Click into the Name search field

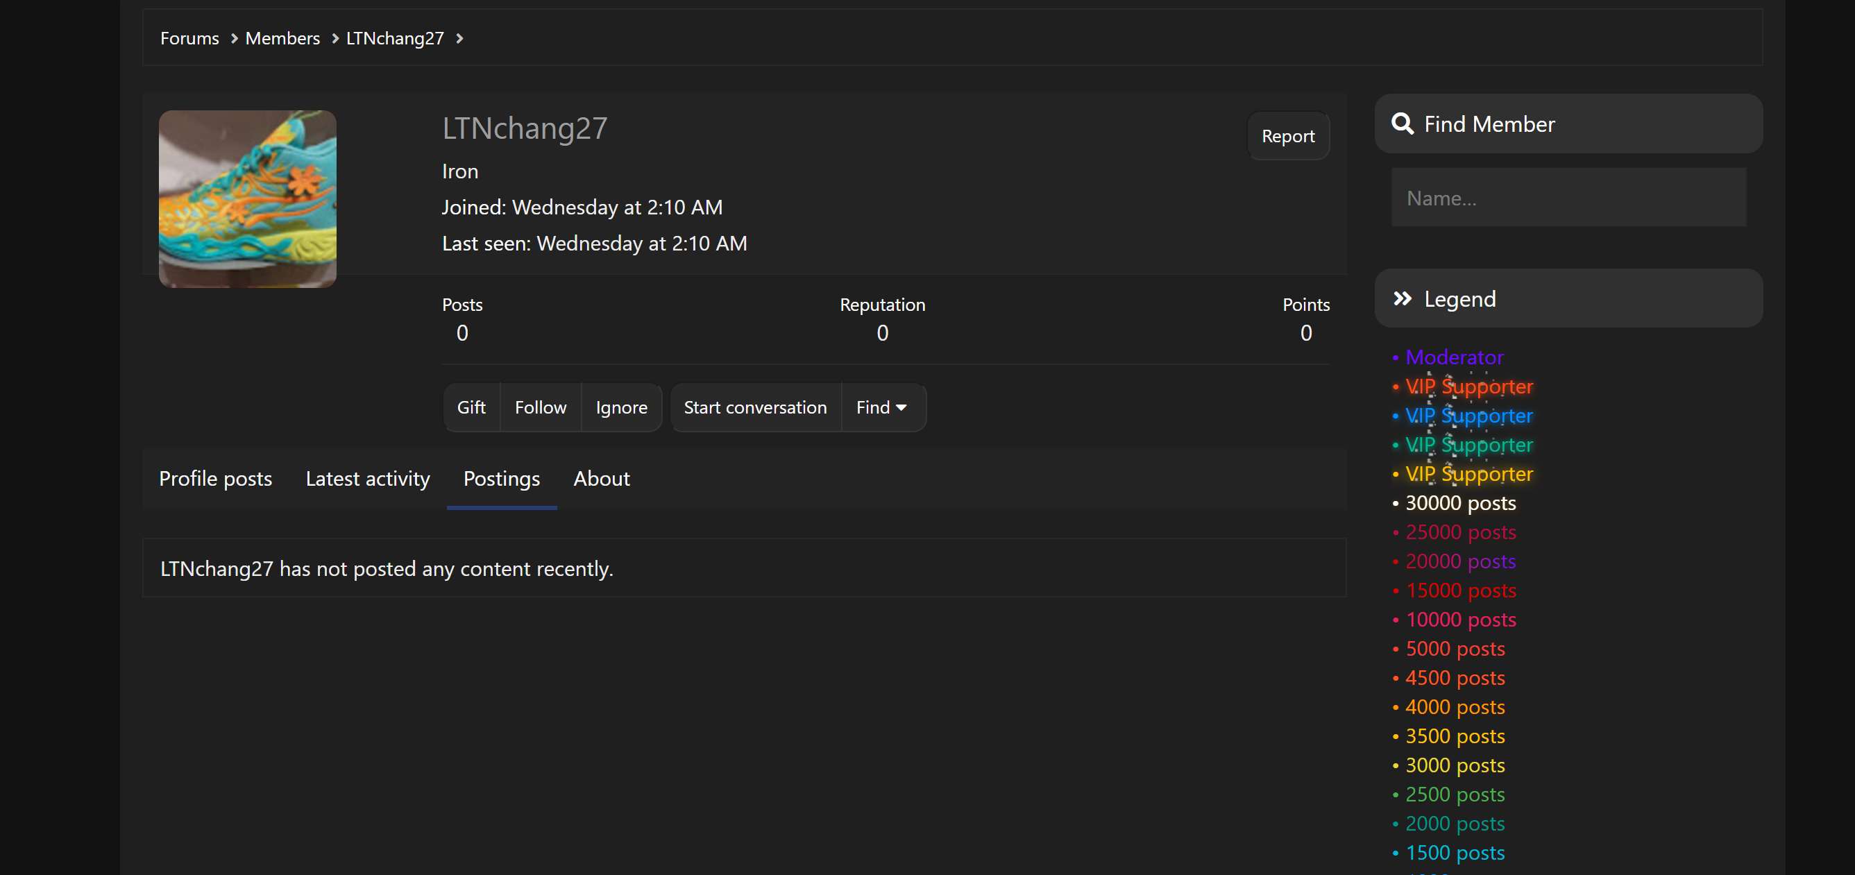click(1568, 198)
